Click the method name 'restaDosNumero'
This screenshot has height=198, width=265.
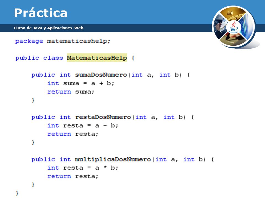[x=103, y=117]
